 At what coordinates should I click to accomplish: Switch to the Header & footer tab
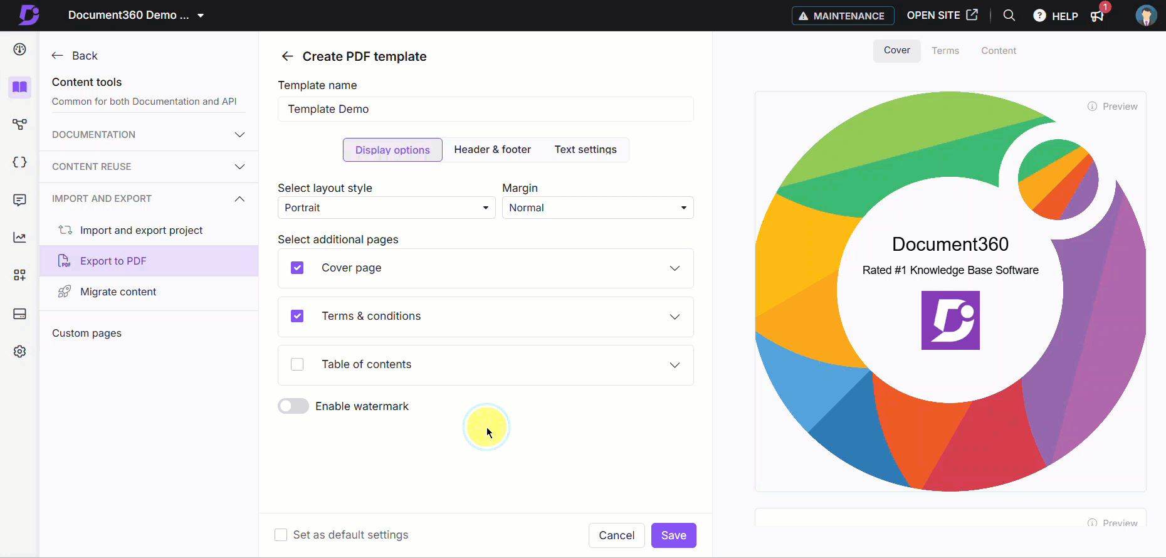[x=492, y=150]
